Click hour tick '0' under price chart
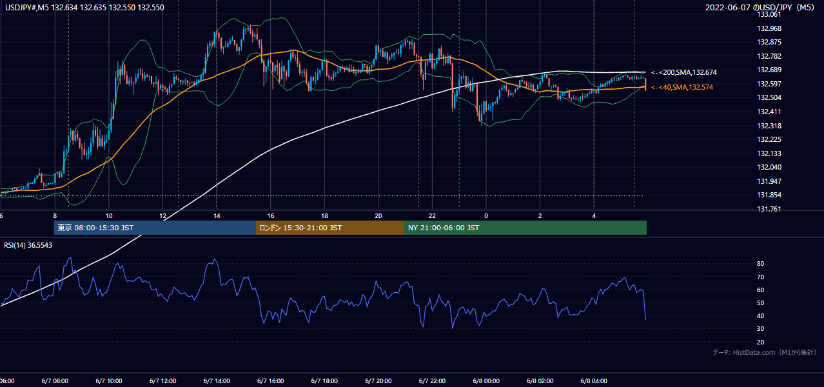The height and width of the screenshot is (387, 824). pos(486,215)
